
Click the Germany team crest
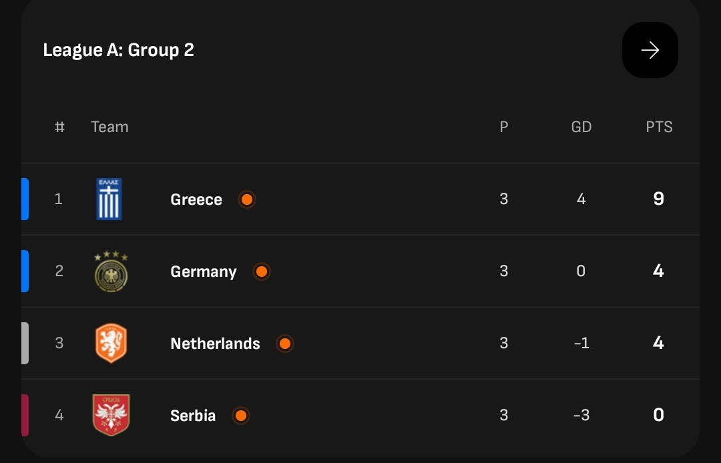click(111, 271)
